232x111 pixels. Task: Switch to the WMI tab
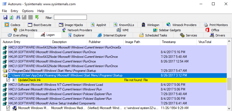click(123, 30)
